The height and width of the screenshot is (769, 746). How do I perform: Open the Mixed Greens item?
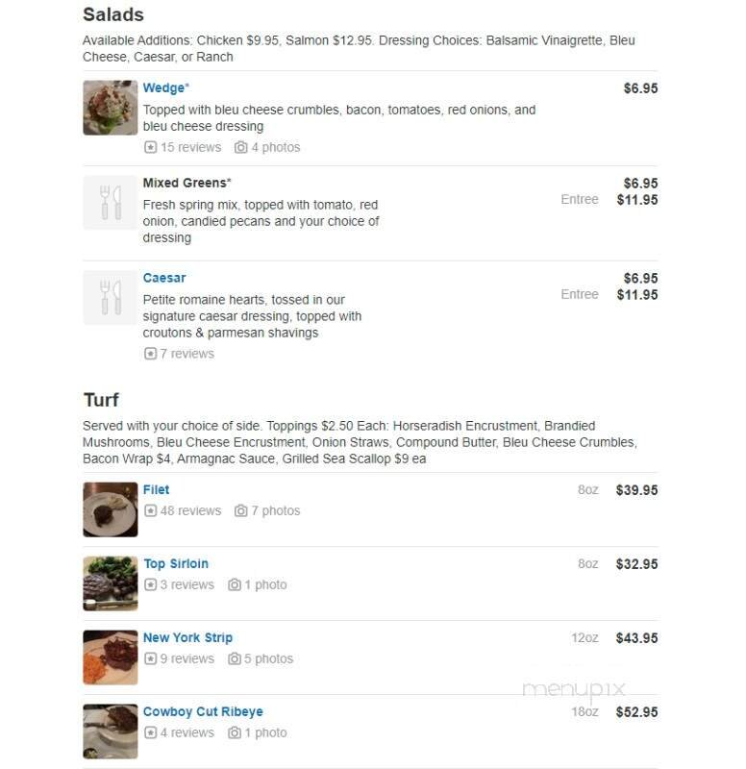tap(186, 183)
